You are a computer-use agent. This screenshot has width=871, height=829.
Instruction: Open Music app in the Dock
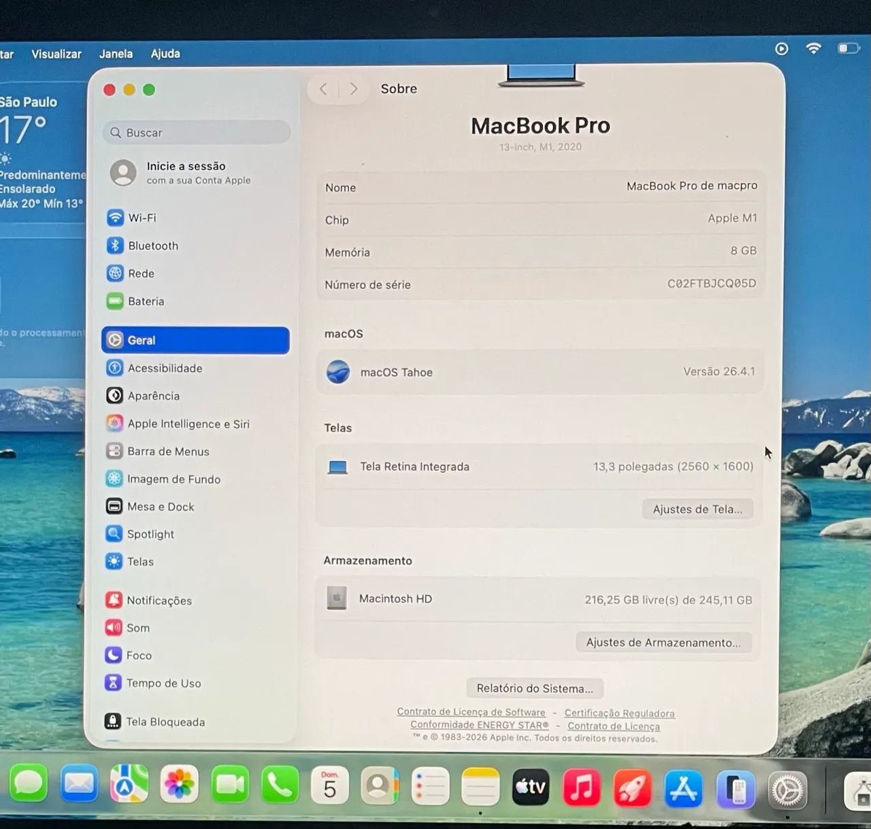[x=582, y=788]
